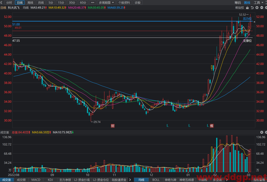The width and height of the screenshot is (267, 182).
Task: Switch sub-chart to 成交额 turnover
Action: [x=21, y=180]
